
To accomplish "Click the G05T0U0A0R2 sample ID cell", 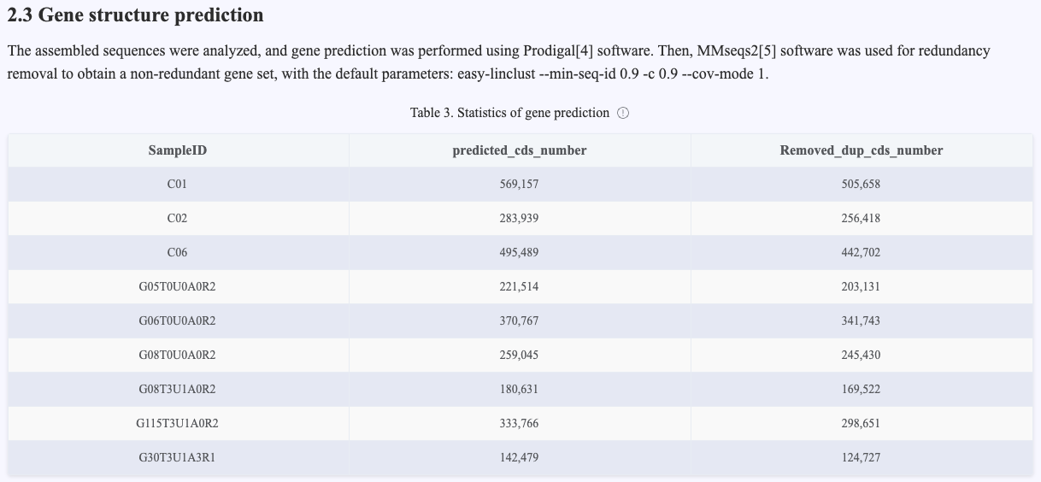I will coord(178,286).
